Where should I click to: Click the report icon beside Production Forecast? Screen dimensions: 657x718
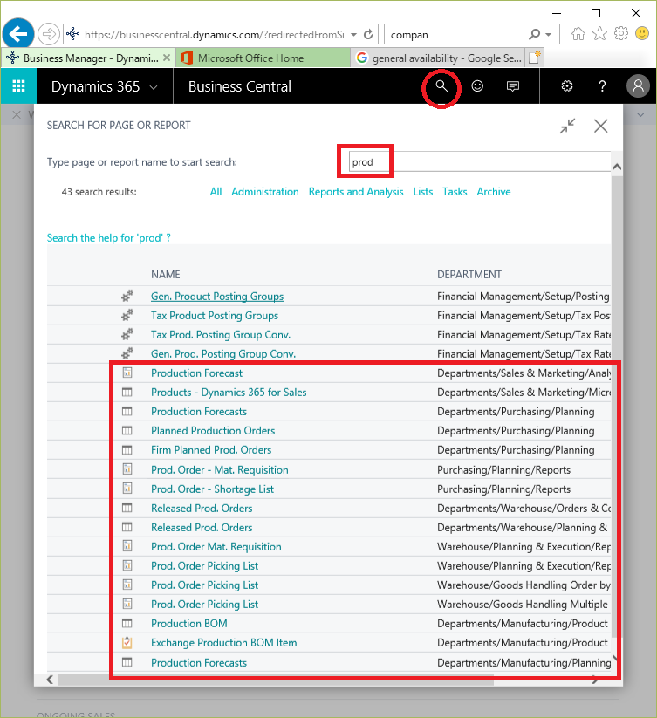(127, 373)
